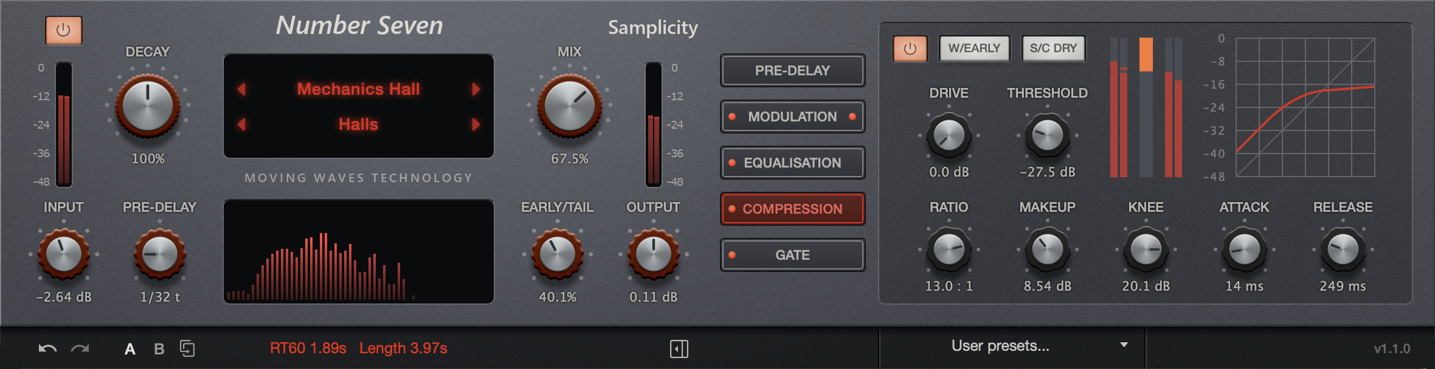Click the INPUT gain knob

coord(64,254)
